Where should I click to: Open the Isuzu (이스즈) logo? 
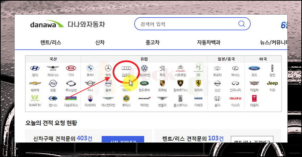click(x=235, y=98)
